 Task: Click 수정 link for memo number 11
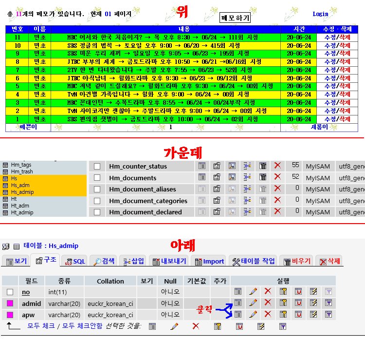(x=330, y=38)
